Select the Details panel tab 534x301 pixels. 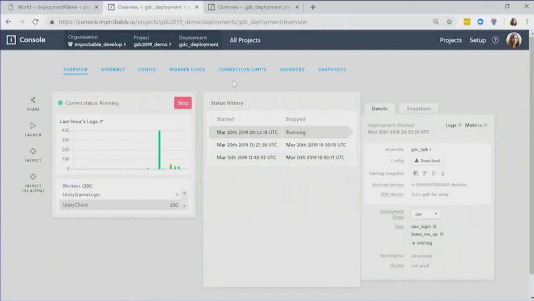[380, 108]
